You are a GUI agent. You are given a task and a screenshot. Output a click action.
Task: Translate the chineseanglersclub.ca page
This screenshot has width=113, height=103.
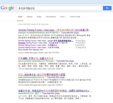click(x=56, y=77)
